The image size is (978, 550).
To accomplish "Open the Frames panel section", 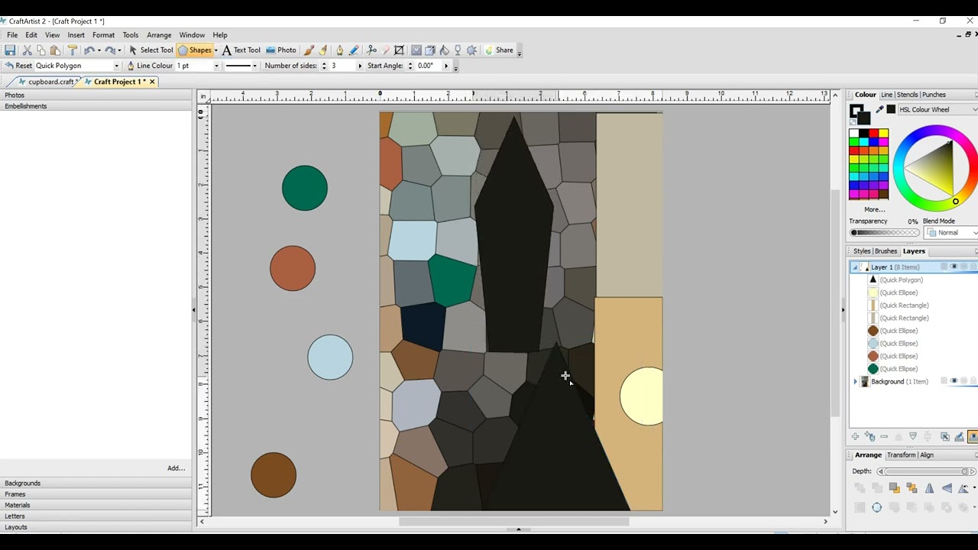I will (x=96, y=494).
